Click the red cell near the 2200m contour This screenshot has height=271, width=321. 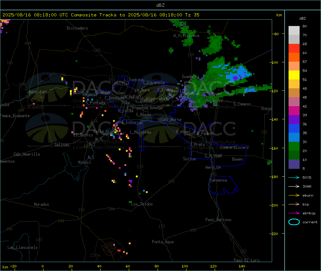119,250
